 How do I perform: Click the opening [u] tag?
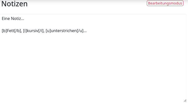[48, 31]
